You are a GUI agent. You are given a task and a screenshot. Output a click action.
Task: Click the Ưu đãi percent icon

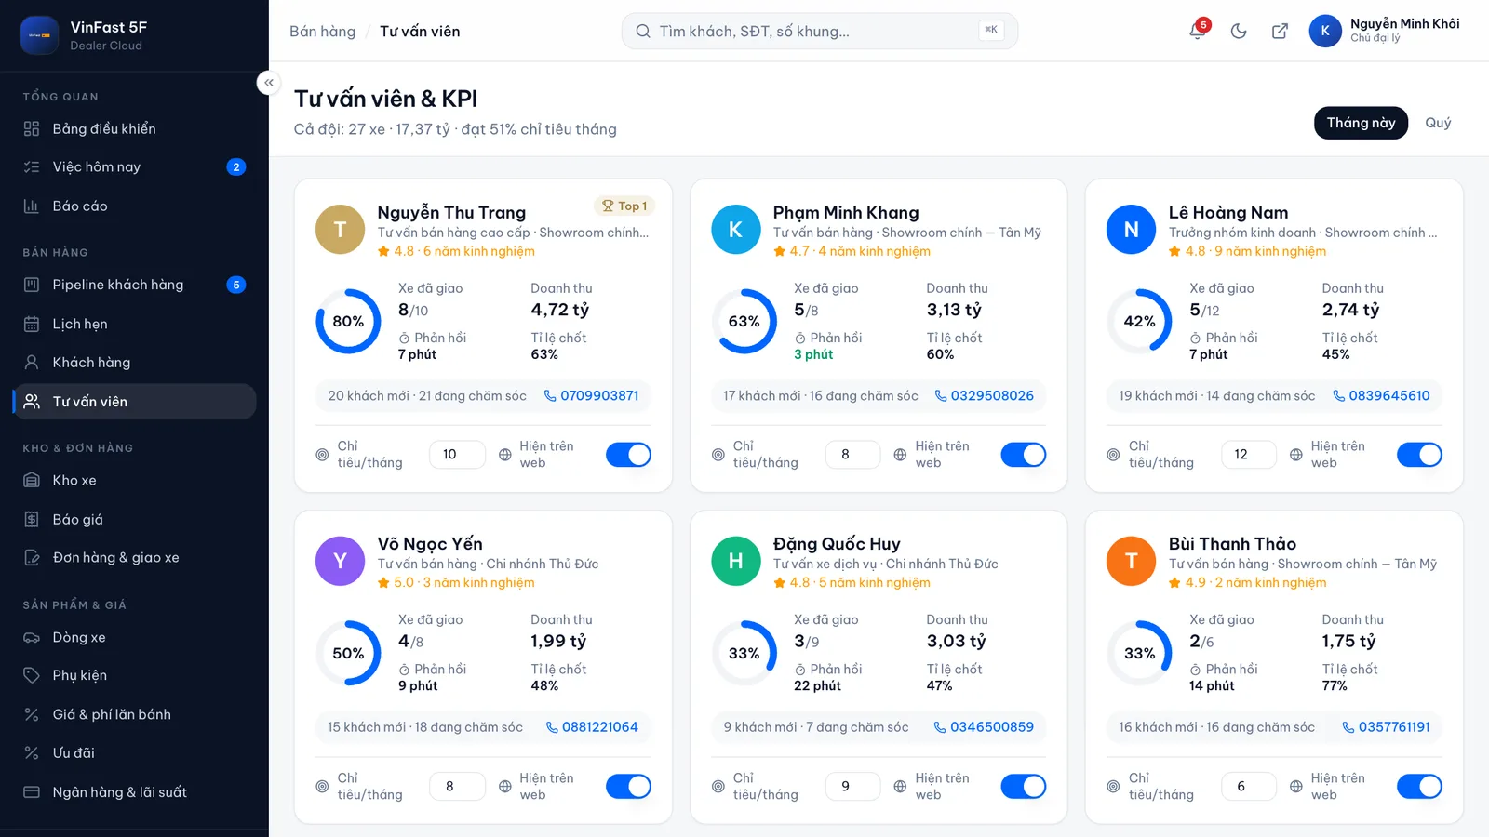pos(32,752)
